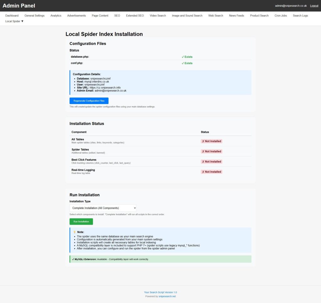Open the Cron Jobs page
This screenshot has height=303, width=321.
(281, 16)
